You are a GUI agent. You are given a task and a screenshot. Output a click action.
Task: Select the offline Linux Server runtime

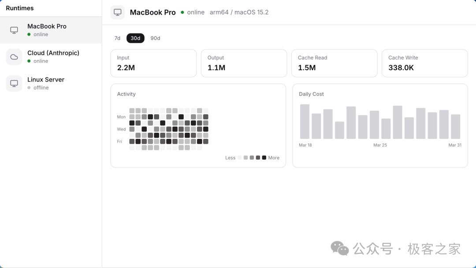pyautogui.click(x=46, y=83)
